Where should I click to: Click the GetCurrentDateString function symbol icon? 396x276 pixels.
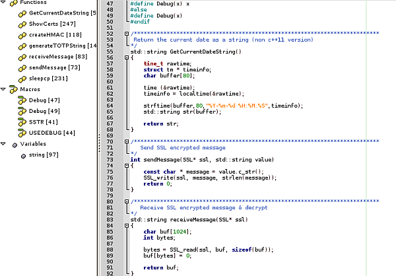[x=22, y=13]
